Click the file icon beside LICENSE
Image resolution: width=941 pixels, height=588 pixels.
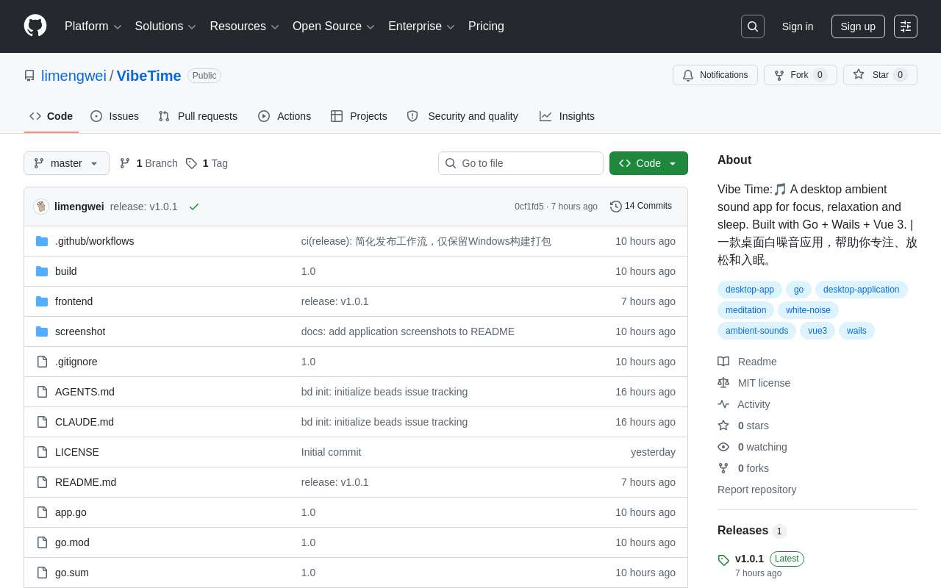(42, 452)
